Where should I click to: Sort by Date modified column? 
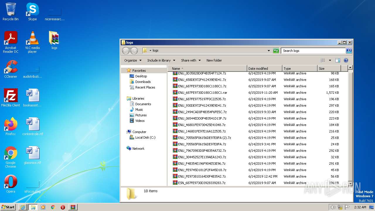(x=265, y=69)
